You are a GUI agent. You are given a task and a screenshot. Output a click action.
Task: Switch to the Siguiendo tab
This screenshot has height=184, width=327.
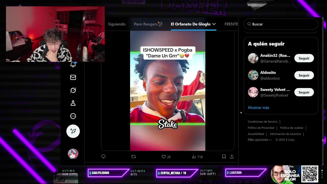[117, 24]
